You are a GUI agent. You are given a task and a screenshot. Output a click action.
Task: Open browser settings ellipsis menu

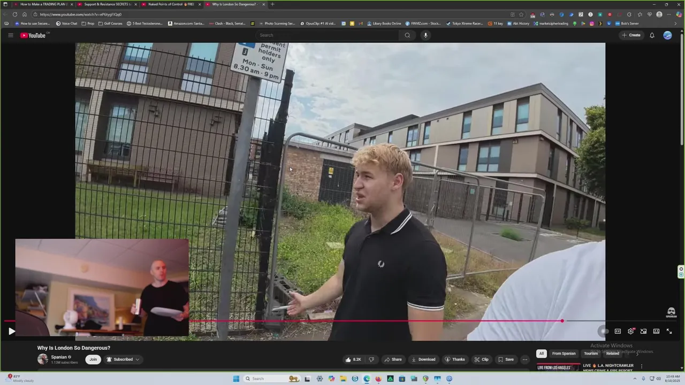click(668, 14)
